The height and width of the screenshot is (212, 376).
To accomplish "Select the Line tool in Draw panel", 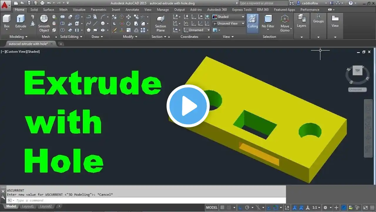I will (95, 24).
